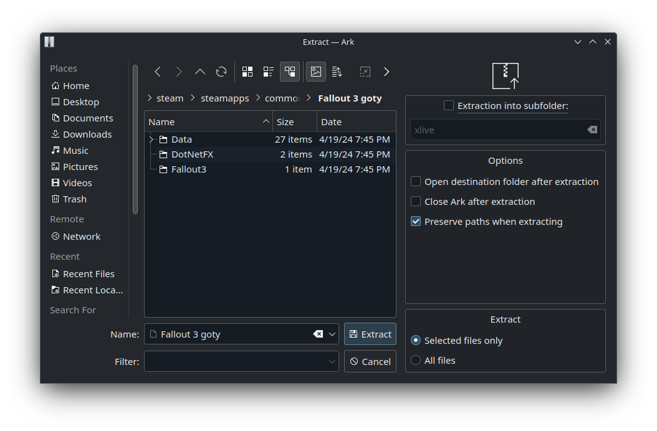This screenshot has height=431, width=657.
Task: Go back in folder history
Action: [x=158, y=72]
